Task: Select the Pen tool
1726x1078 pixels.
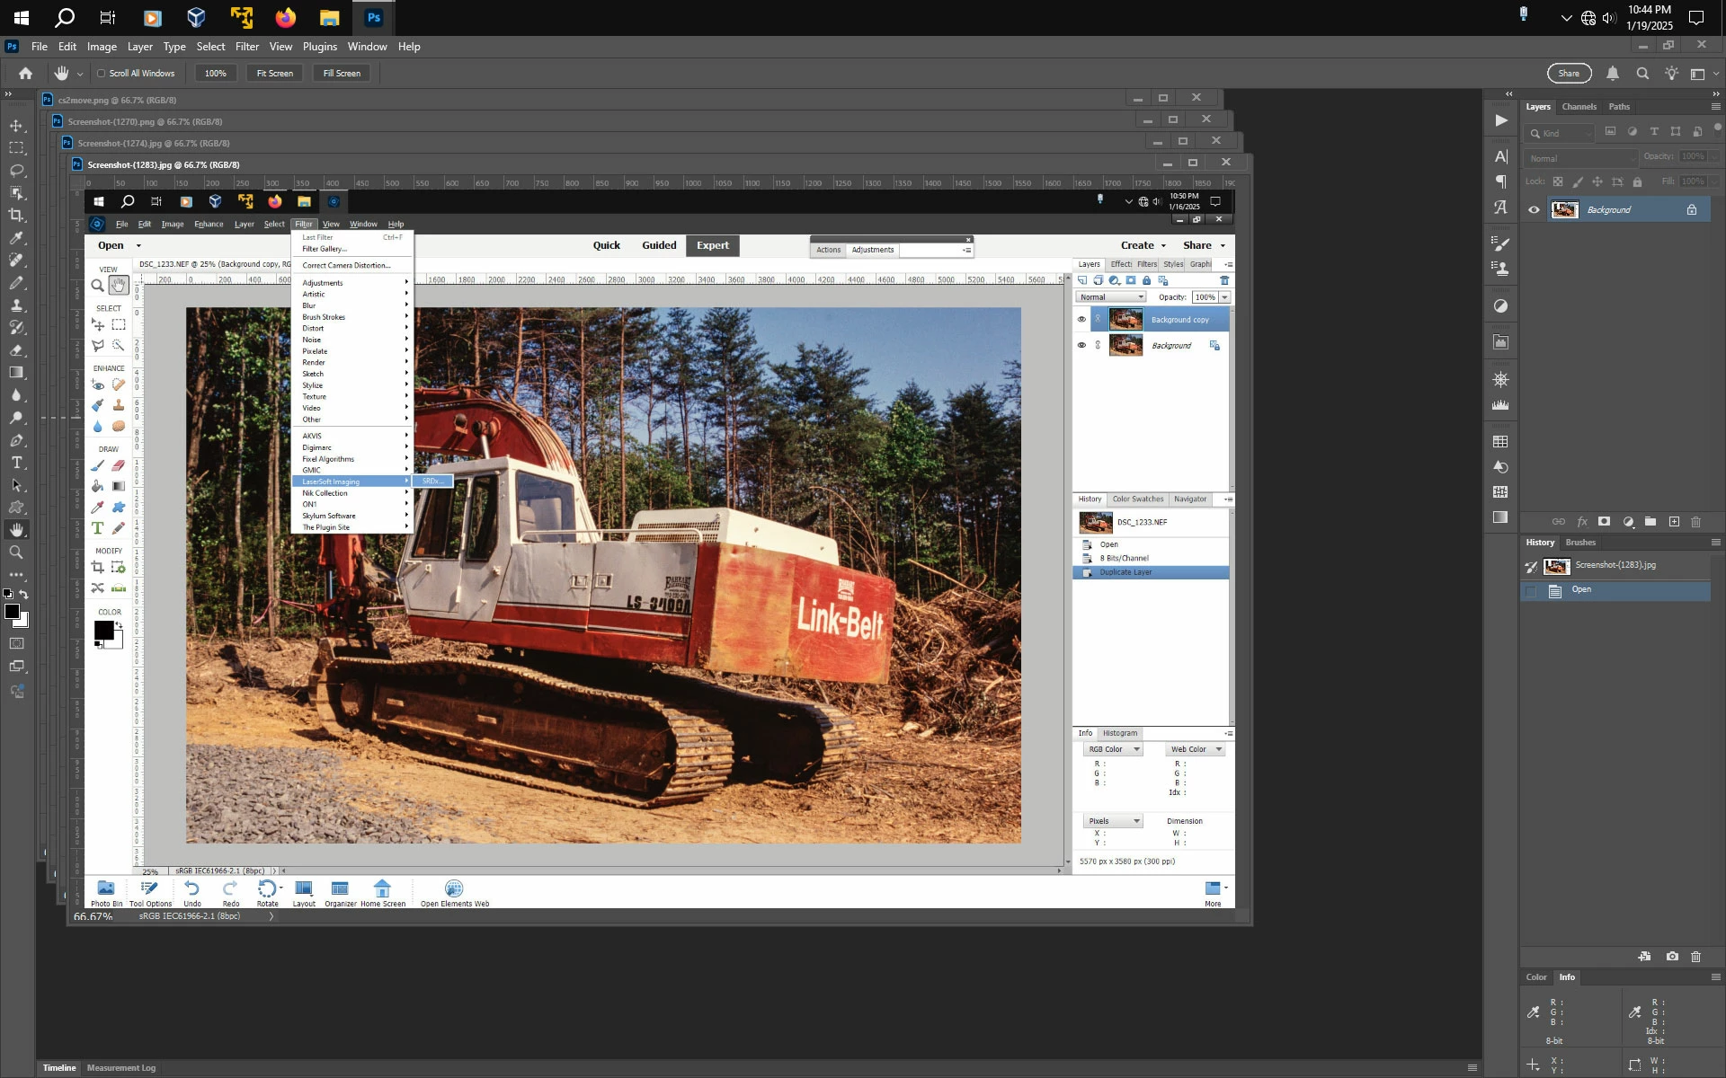Action: pos(16,440)
